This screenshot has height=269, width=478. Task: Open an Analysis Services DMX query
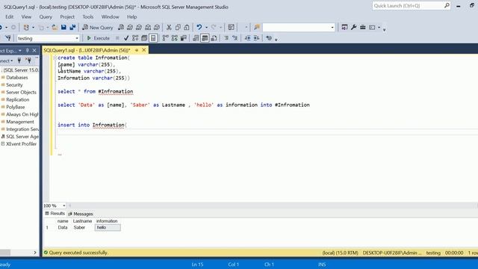[x=139, y=28]
